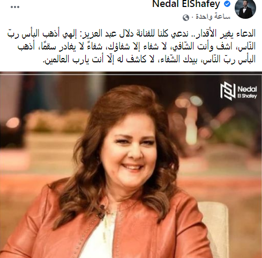Open the Nedal ElShafey page name link
This screenshot has height=258, width=262.
click(186, 4)
